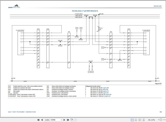Open the zoom level dropdown arrow

(159, 120)
